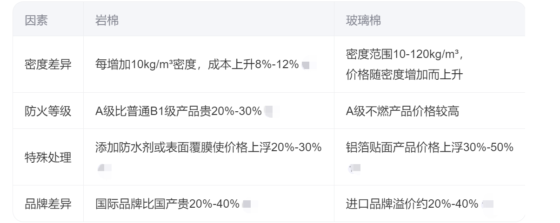
Task: Select the 玻璃棉 column header
Action: pos(364,21)
